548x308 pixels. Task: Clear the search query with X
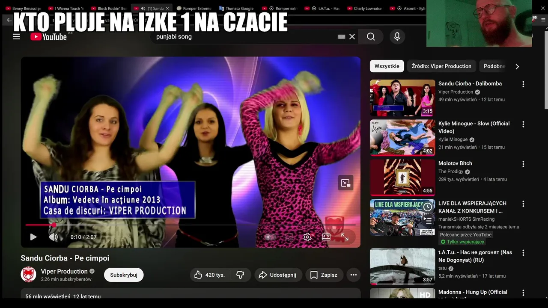pyautogui.click(x=352, y=37)
